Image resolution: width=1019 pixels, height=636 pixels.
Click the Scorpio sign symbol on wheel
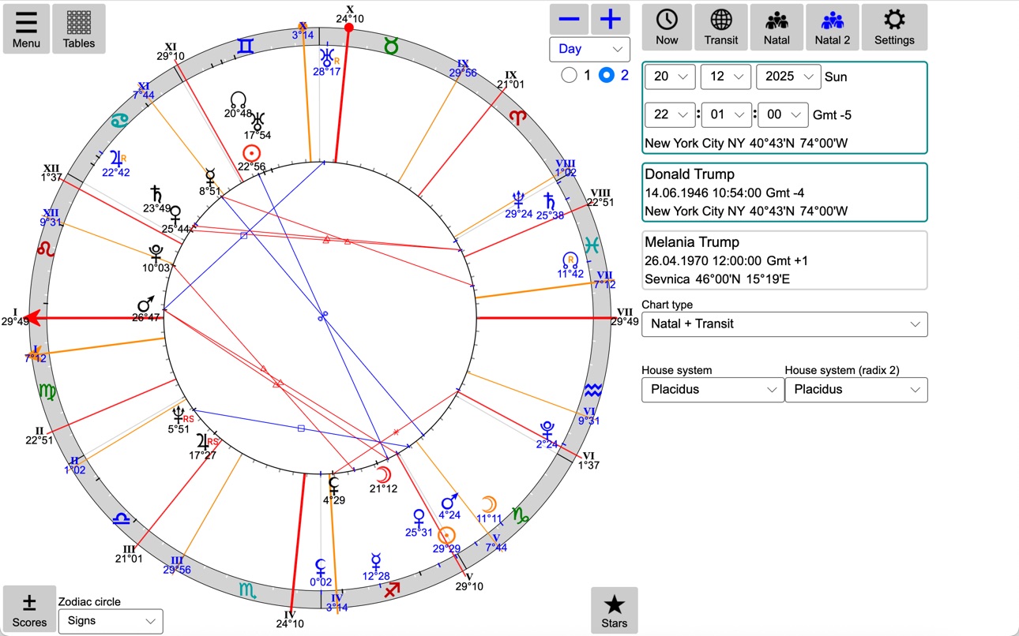coord(248,590)
